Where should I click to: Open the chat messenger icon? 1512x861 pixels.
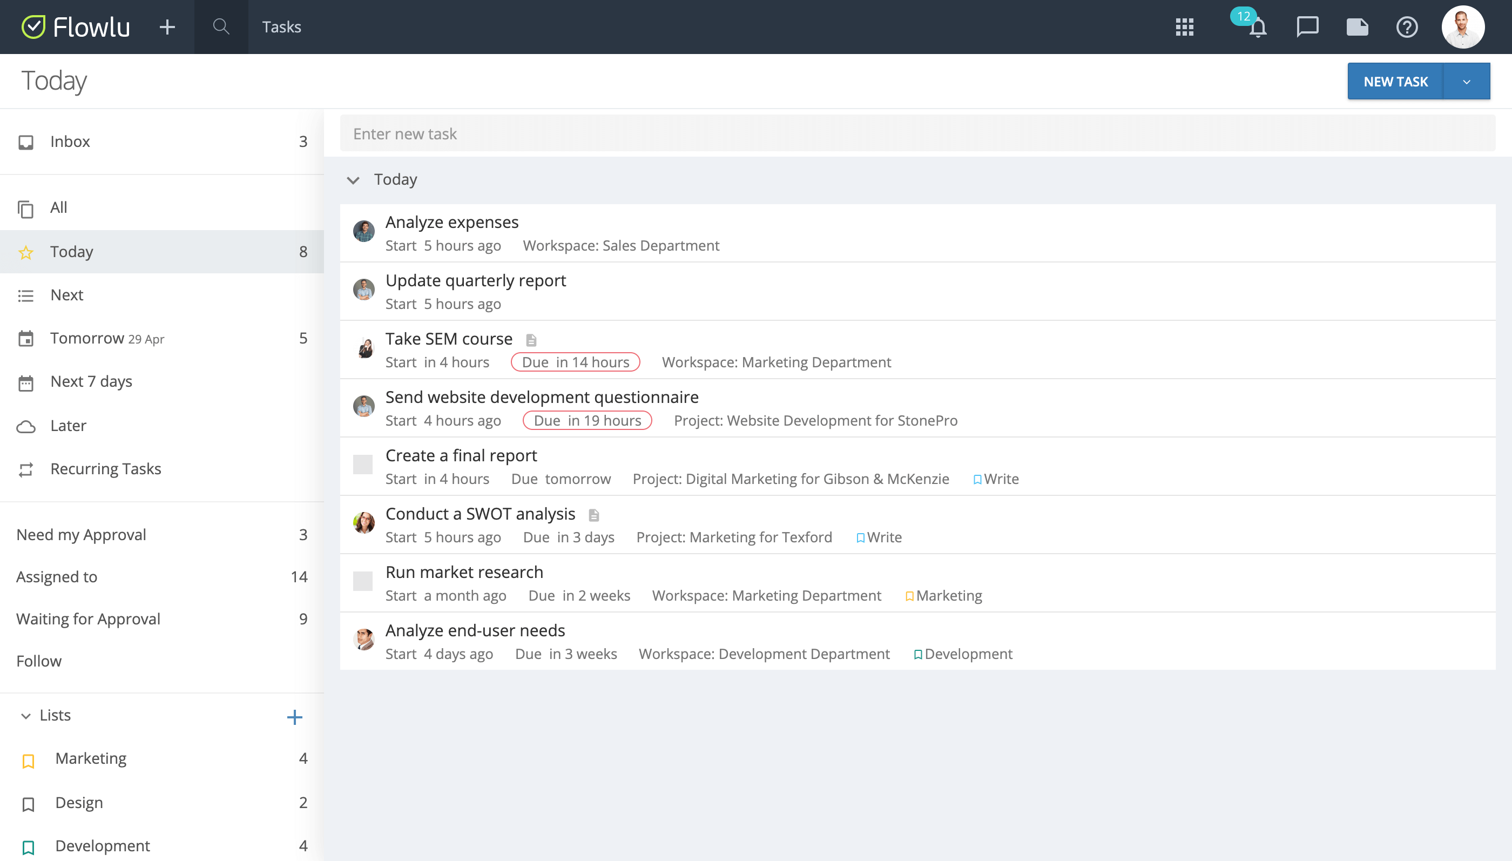coord(1307,26)
